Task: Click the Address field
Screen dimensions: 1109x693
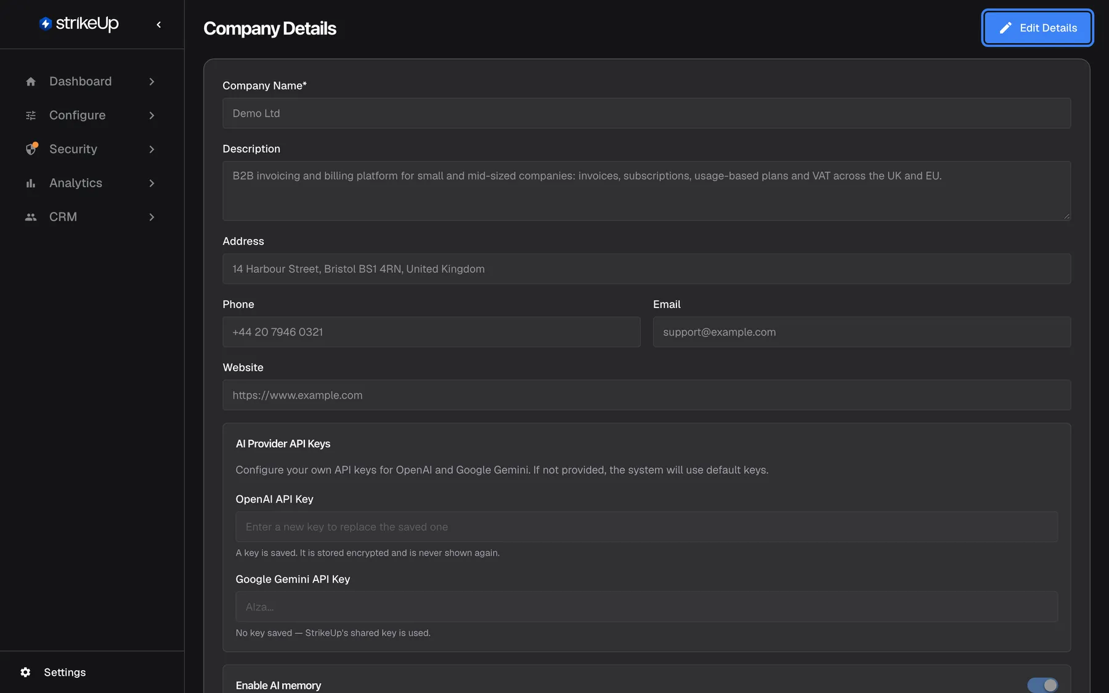Action: click(x=646, y=269)
